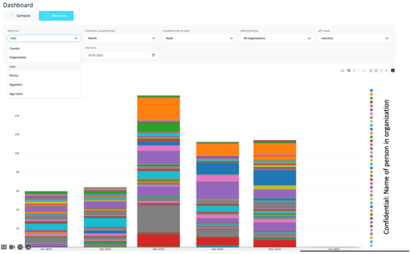Click the first blue legend color swatch
The height and width of the screenshot is (254, 411).
(371, 91)
